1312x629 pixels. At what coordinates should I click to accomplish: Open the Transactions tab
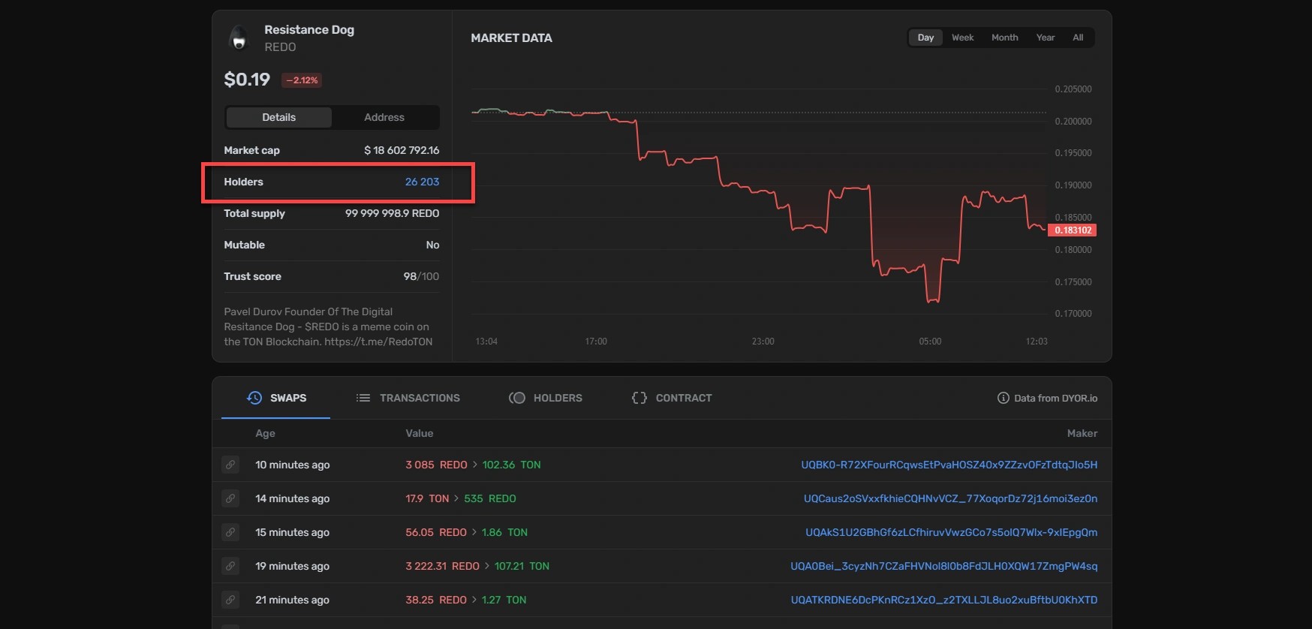click(408, 398)
